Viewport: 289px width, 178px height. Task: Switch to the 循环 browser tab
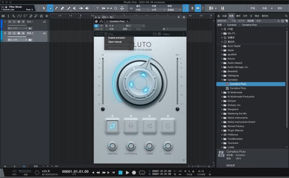[x=238, y=16]
